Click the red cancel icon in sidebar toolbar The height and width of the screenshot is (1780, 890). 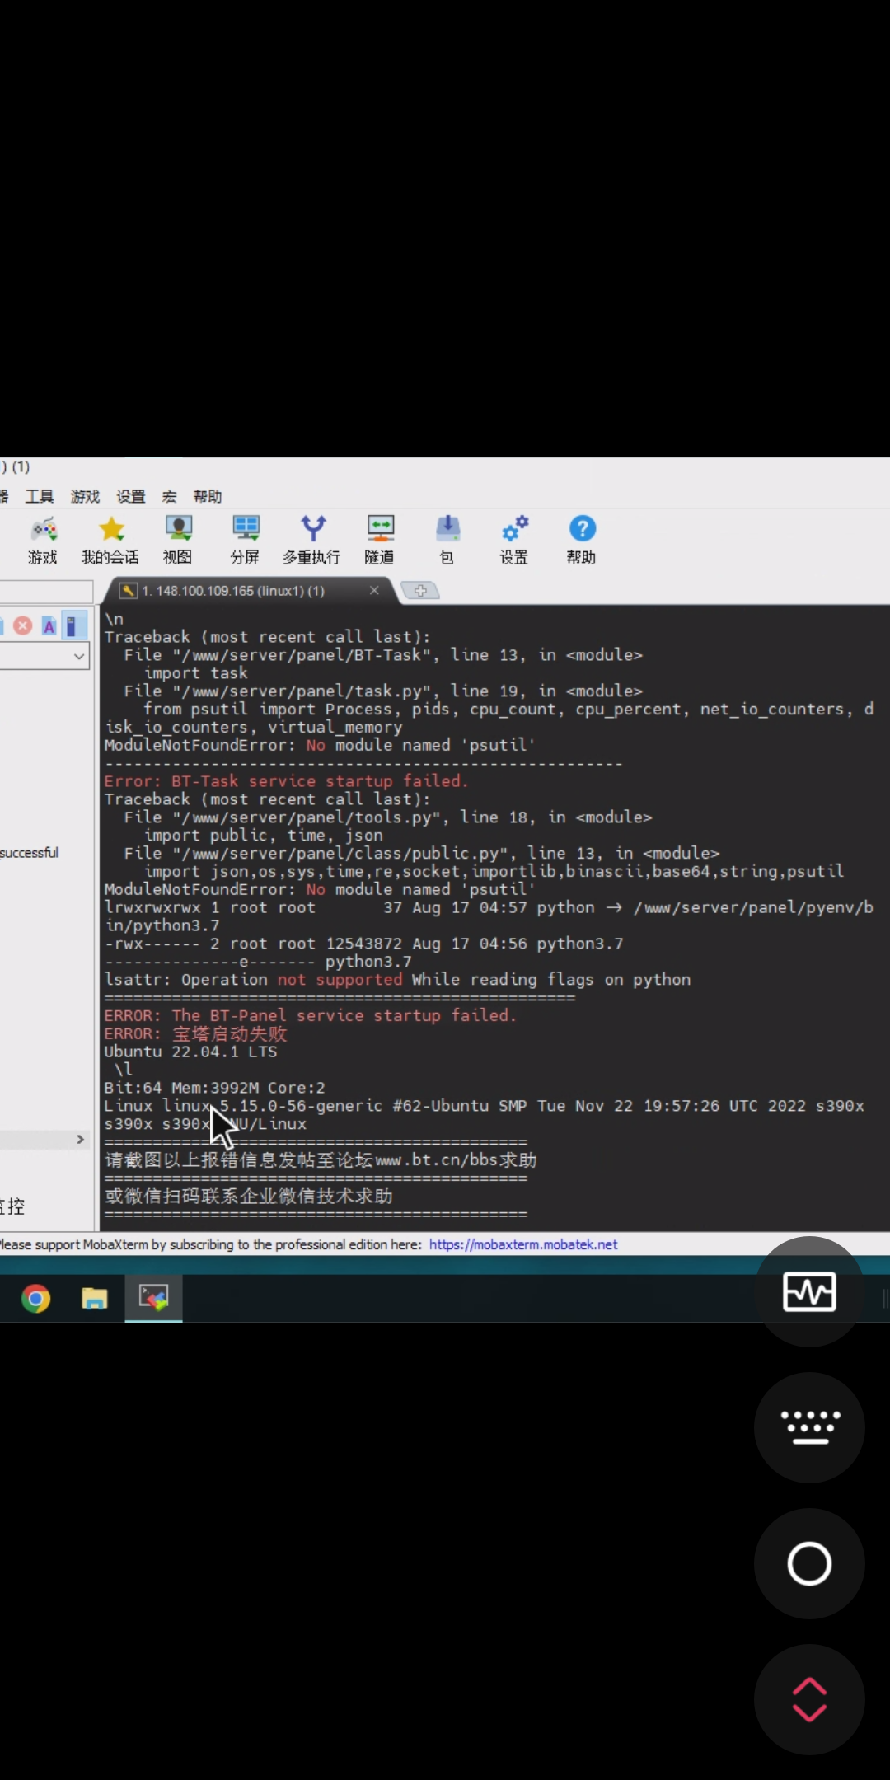pos(23,625)
